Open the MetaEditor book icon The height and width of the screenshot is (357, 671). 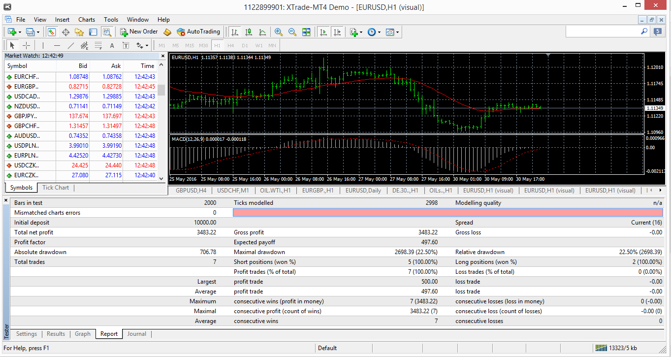pos(167,32)
